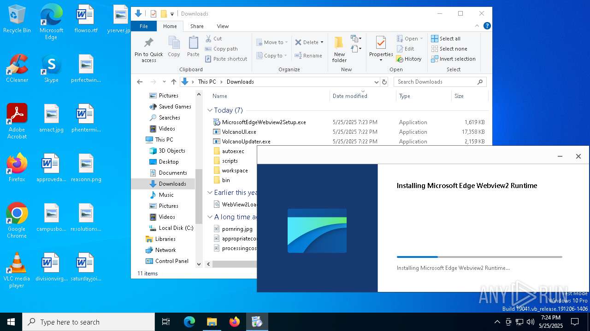Sort by the Type column header
This screenshot has width=590, height=331.
(x=424, y=96)
